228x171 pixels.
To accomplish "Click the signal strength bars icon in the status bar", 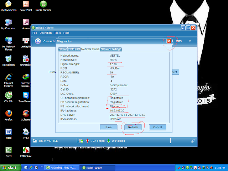I will tap(35, 141).
